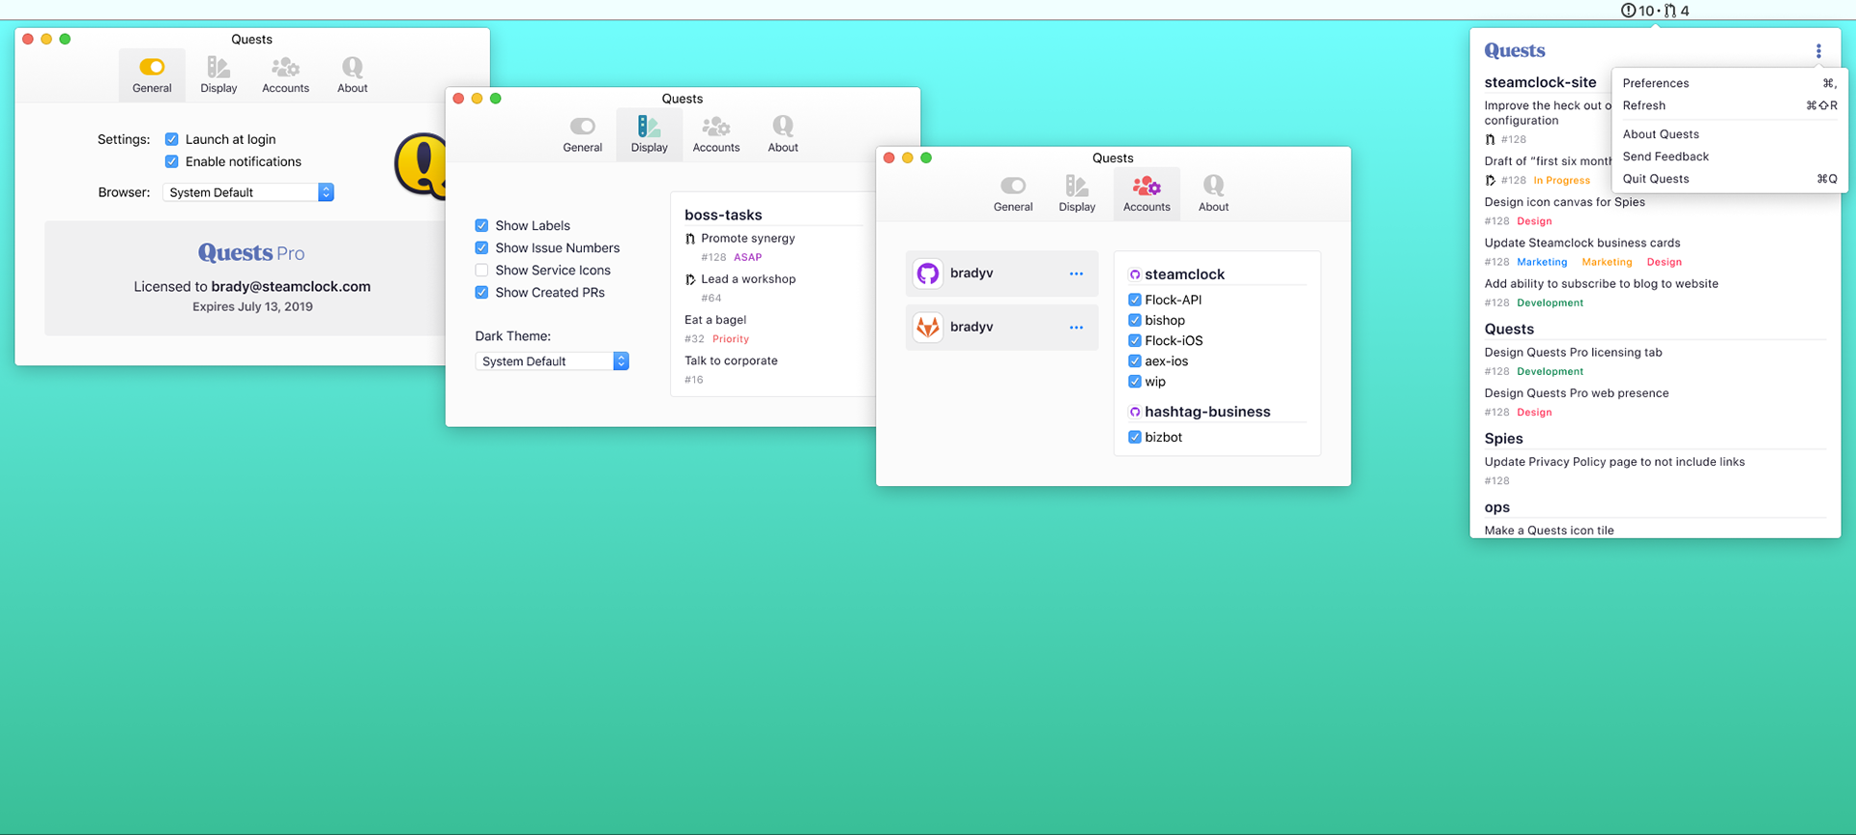This screenshot has width=1856, height=835.
Task: Open Update Privacy Policy page issue
Action: click(1614, 461)
